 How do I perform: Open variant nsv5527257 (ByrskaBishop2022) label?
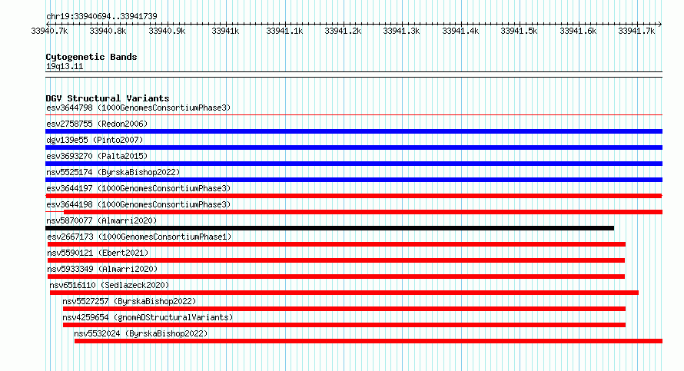[x=129, y=301]
